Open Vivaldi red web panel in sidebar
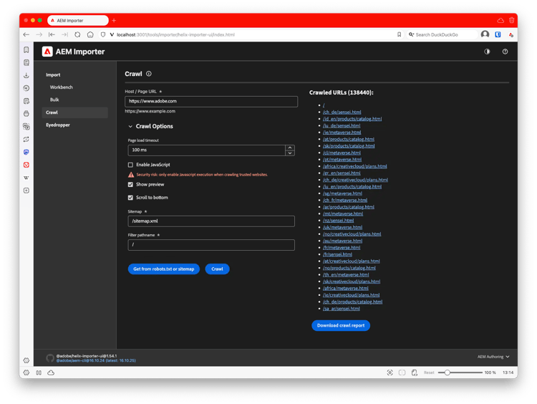The width and height of the screenshot is (537, 404). click(x=26, y=165)
